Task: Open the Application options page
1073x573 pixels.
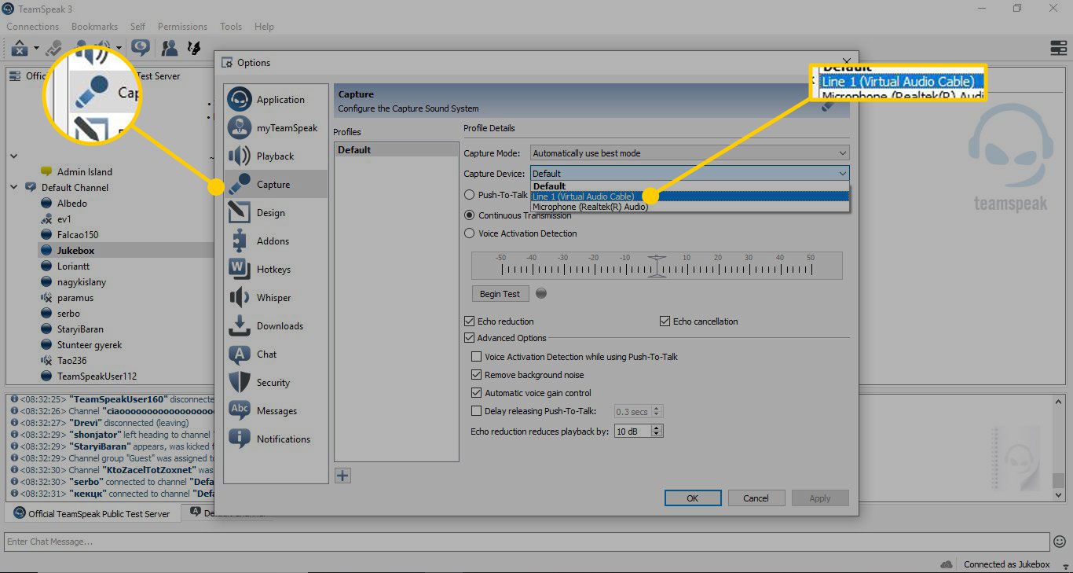Action: 276,100
